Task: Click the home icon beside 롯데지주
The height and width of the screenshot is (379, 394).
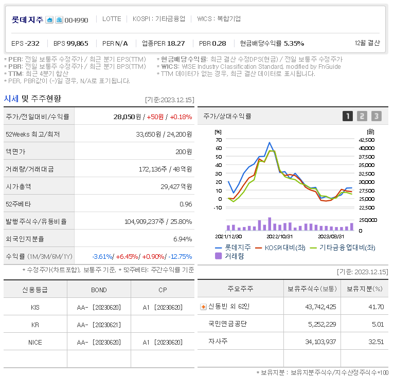Action: tap(49, 20)
